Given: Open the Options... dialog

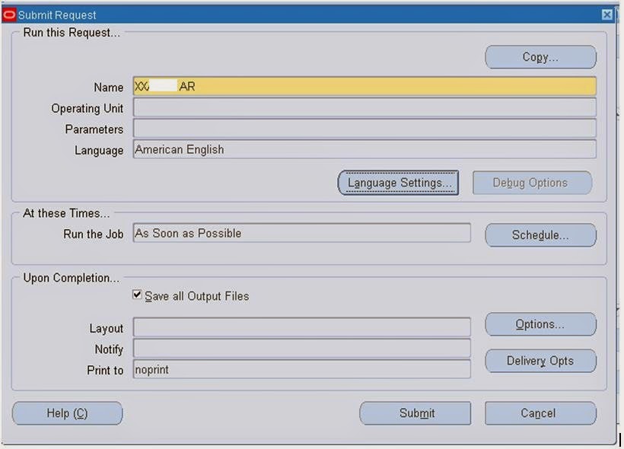Looking at the screenshot, I should (x=540, y=324).
